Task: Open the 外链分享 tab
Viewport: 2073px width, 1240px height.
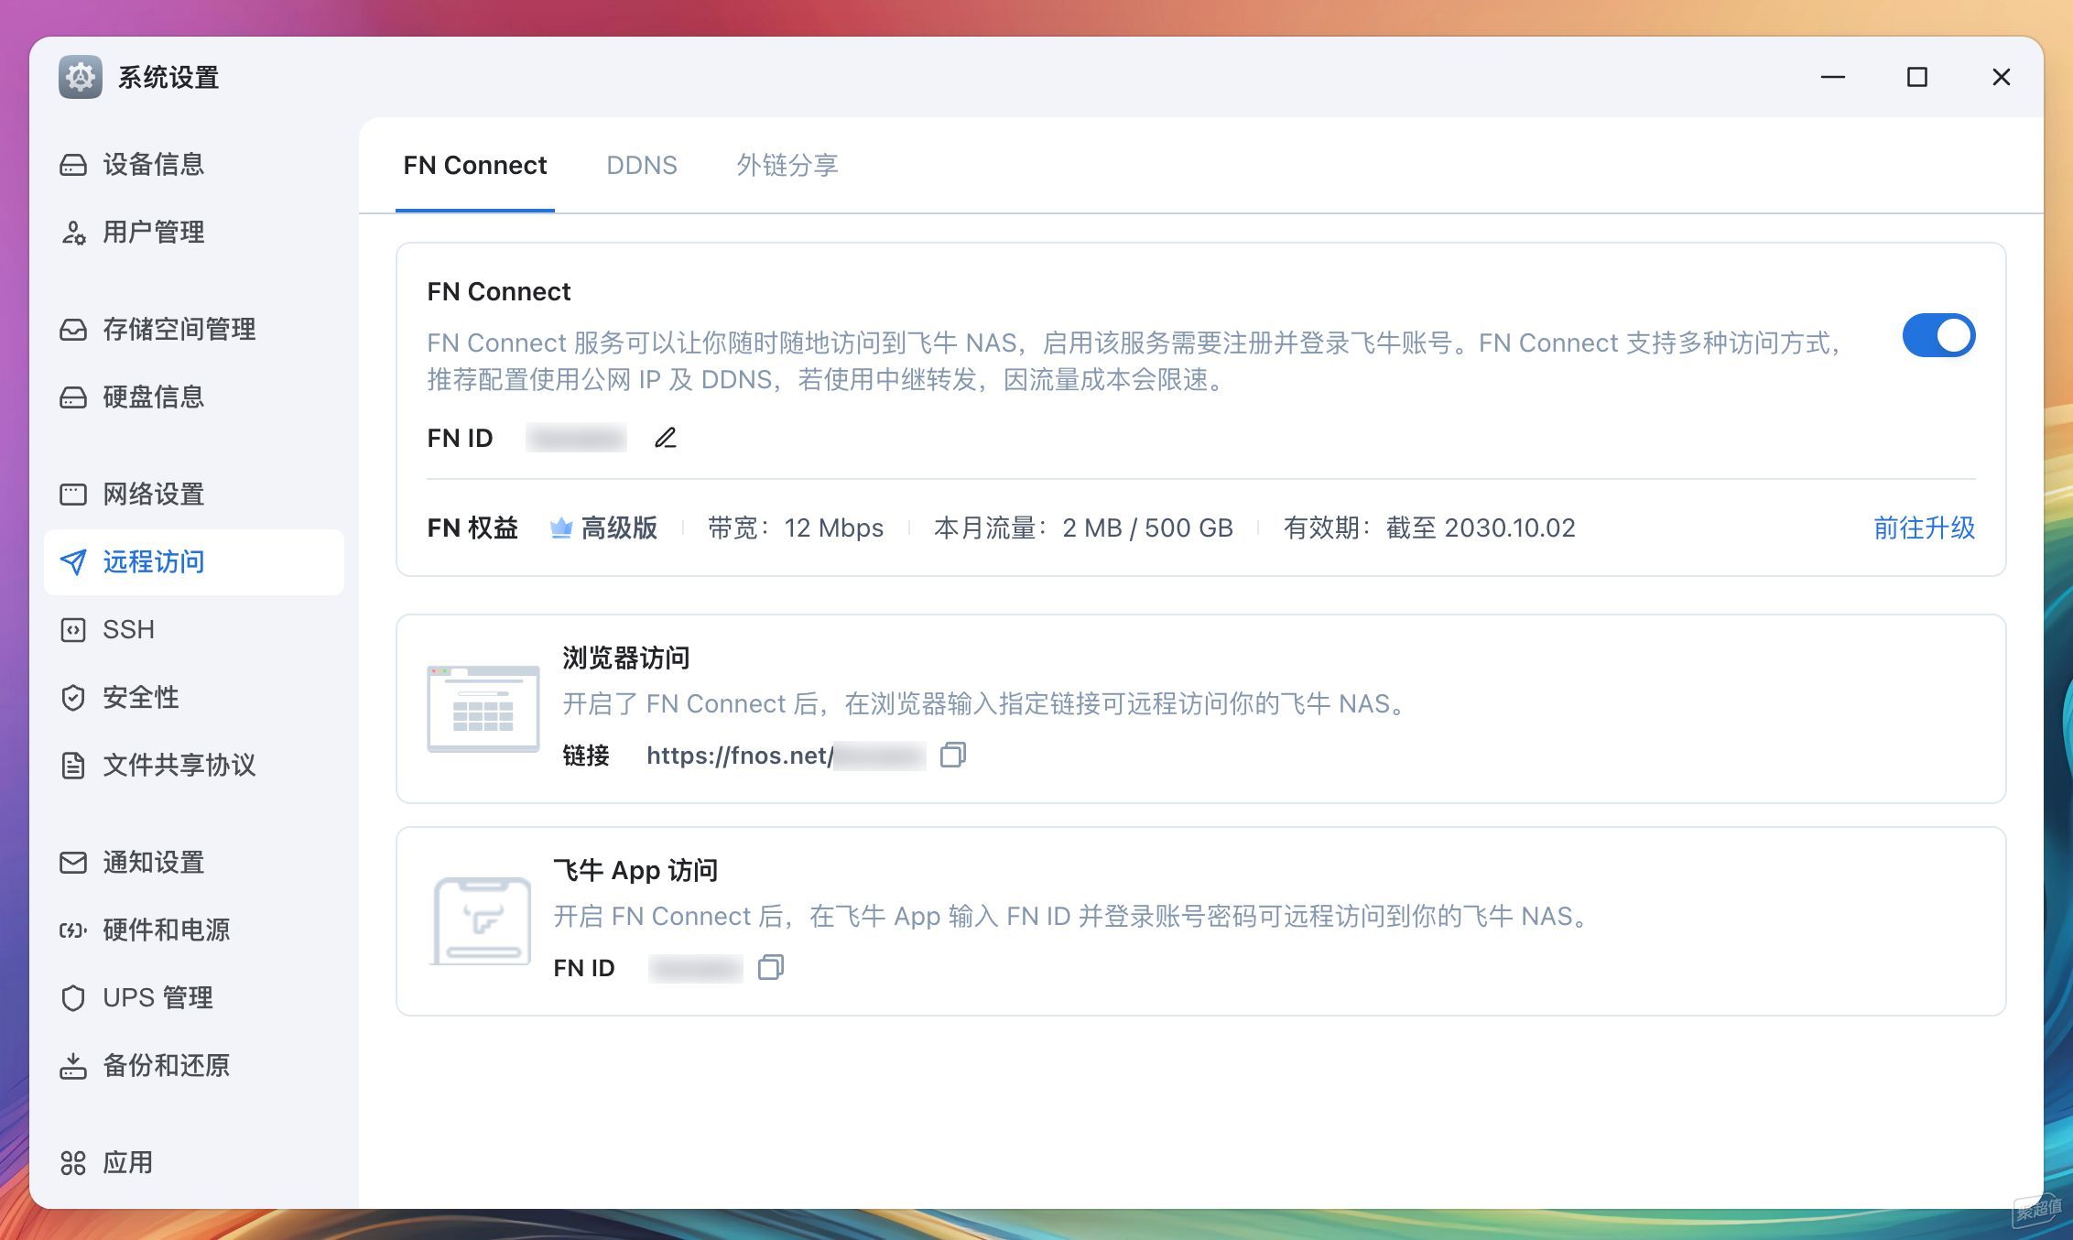Action: coord(787,166)
